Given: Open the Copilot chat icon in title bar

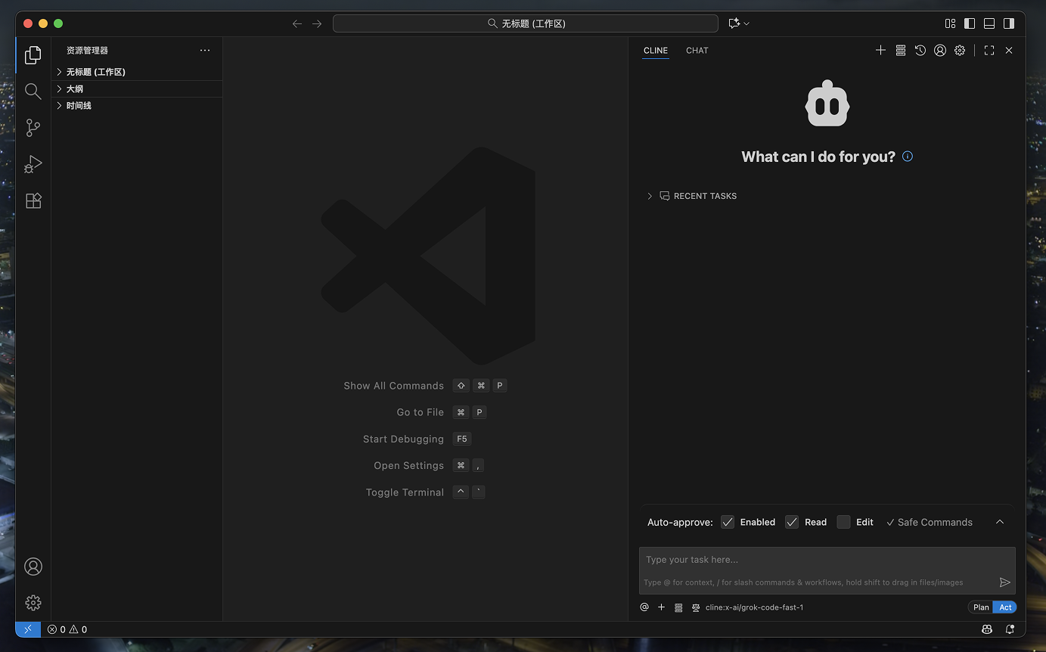Looking at the screenshot, I should [734, 23].
